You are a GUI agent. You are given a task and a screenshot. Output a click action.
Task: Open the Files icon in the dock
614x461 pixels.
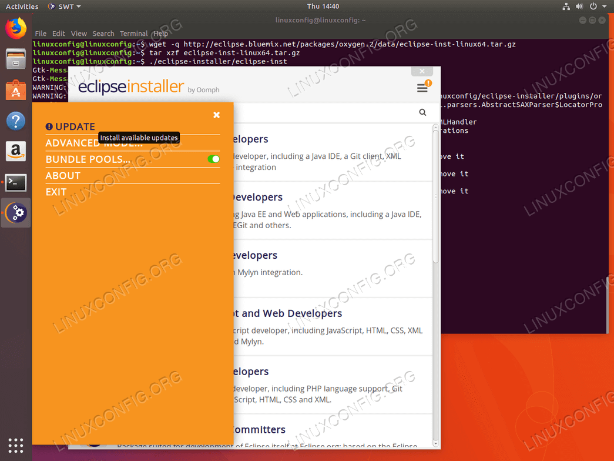click(15, 59)
